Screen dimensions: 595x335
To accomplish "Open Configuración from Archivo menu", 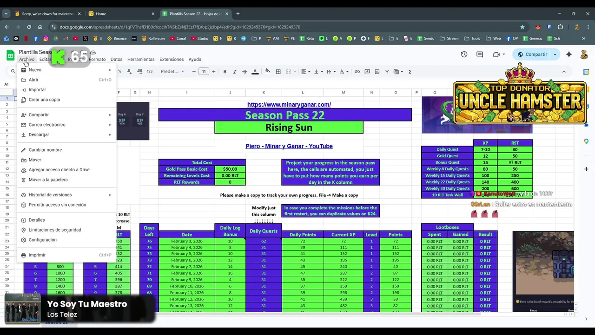I will tap(66, 240).
